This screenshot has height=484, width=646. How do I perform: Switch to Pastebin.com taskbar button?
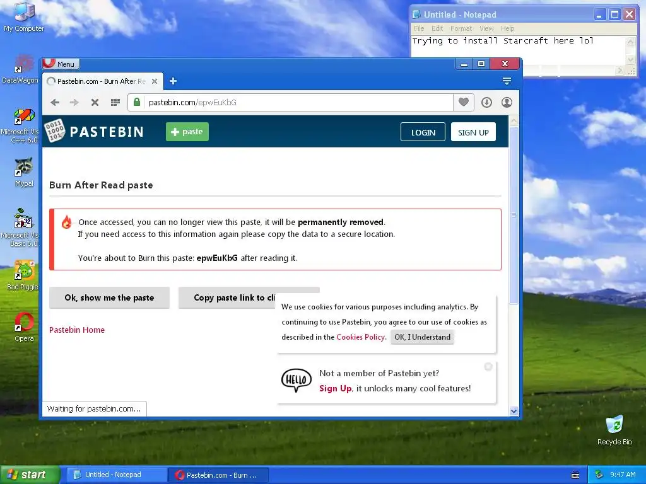pos(219,475)
